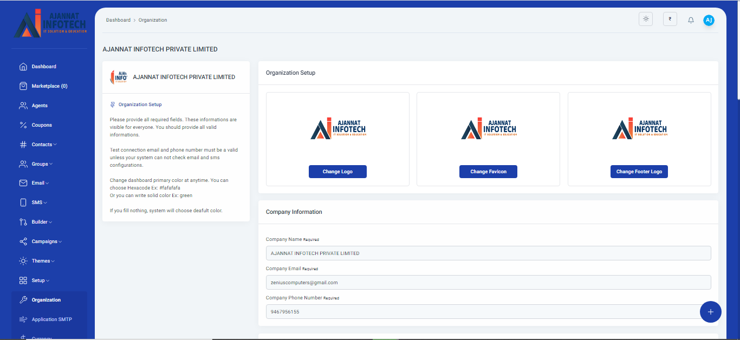Open the Application SMTP menu item
This screenshot has width=740, height=340.
click(51, 319)
